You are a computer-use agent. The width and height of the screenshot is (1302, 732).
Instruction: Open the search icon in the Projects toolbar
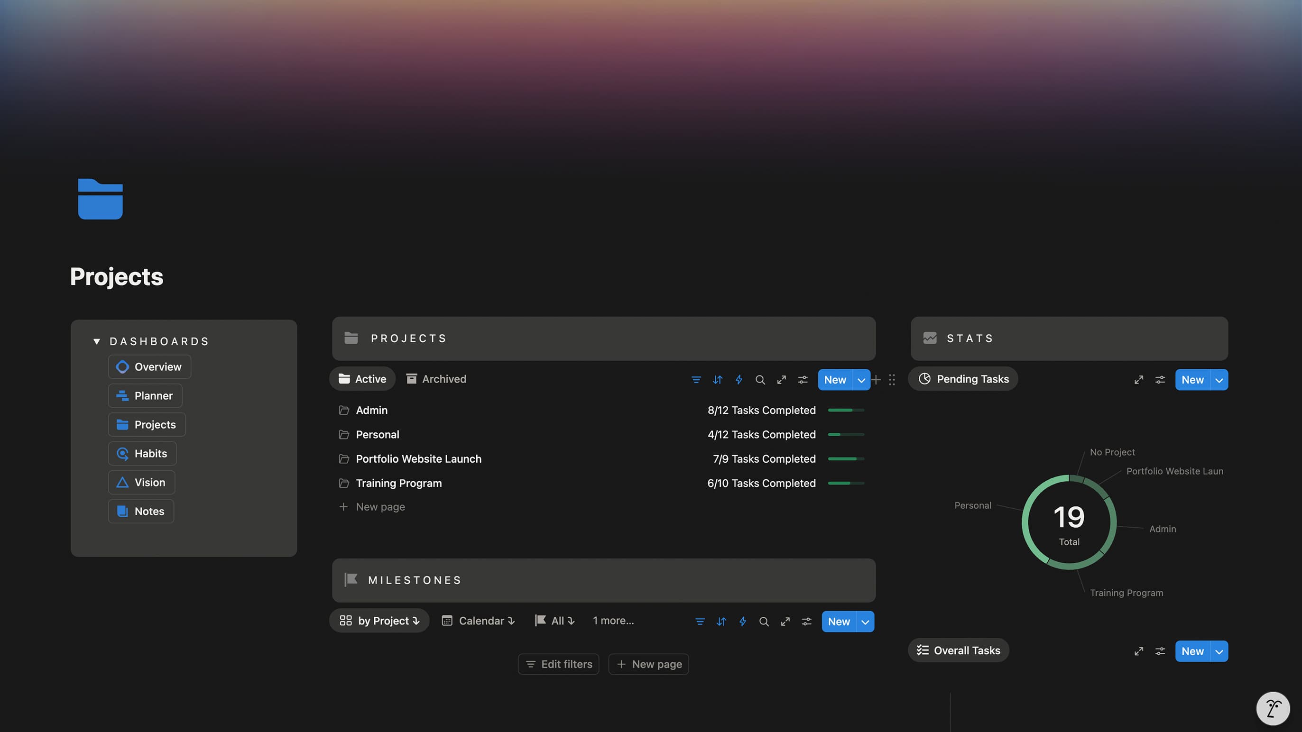point(760,379)
